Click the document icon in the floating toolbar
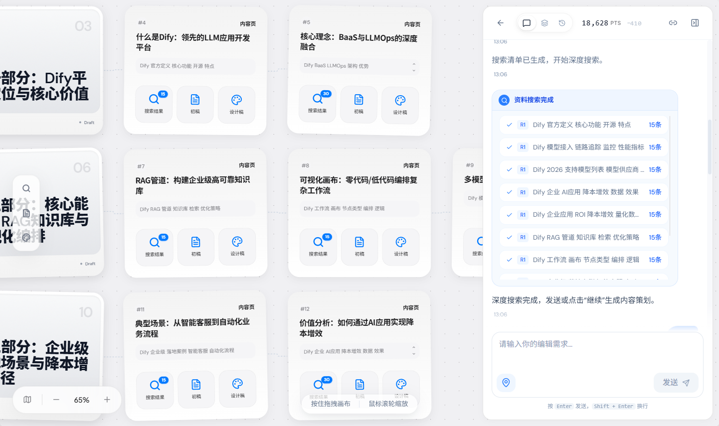 click(26, 213)
